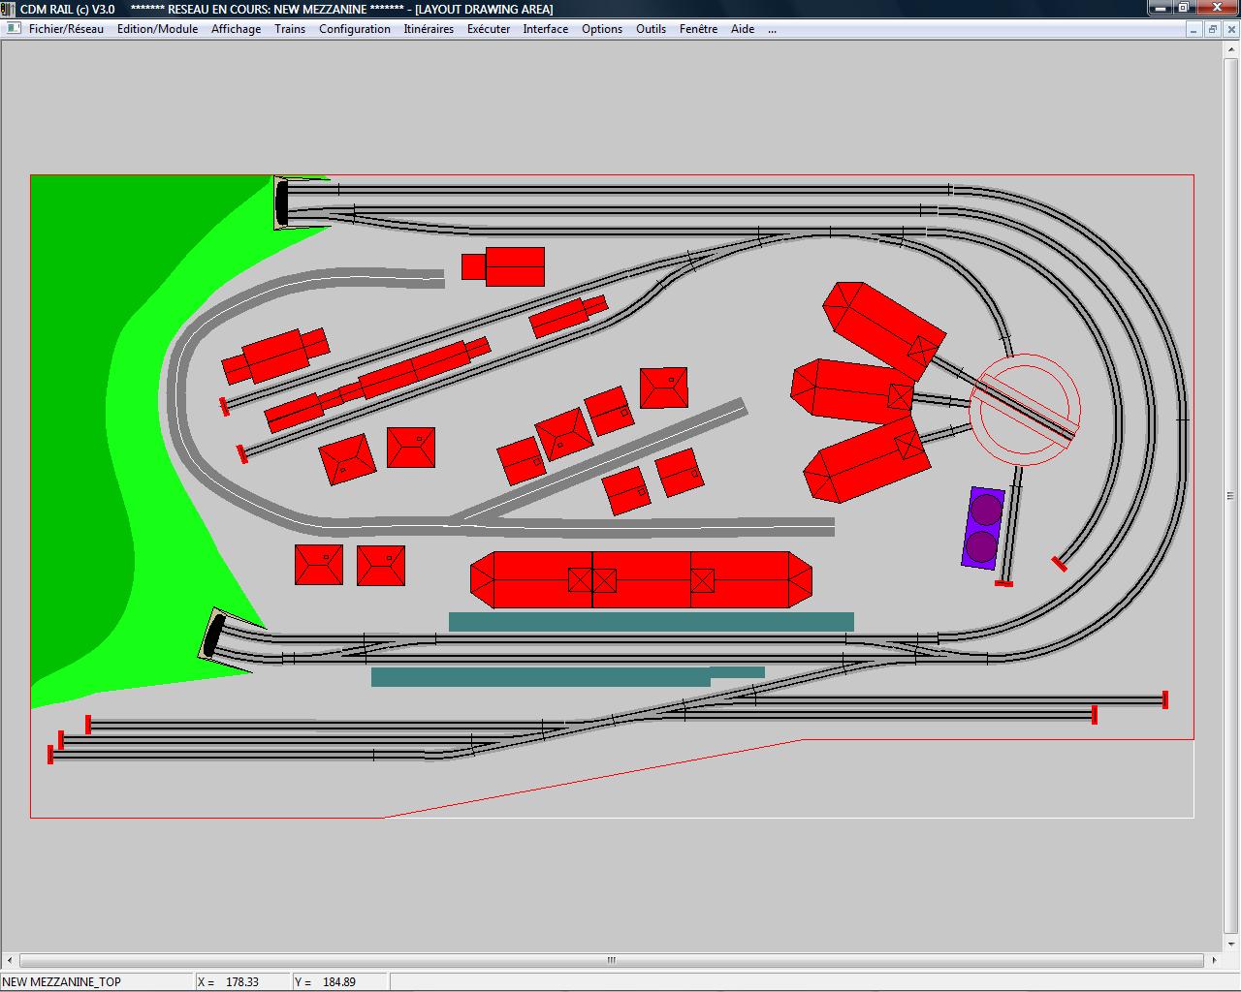
Task: Click the vertical scrollbar down arrow
Action: tap(1232, 944)
